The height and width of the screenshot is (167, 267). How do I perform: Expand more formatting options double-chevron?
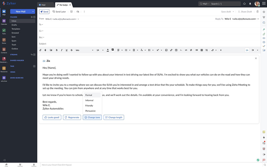(x=221, y=50)
